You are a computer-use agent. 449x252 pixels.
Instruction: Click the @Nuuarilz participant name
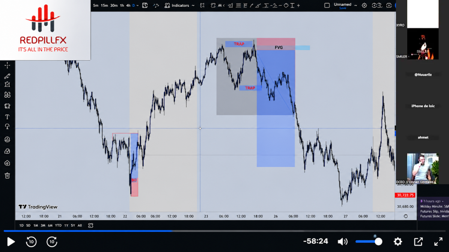(423, 74)
